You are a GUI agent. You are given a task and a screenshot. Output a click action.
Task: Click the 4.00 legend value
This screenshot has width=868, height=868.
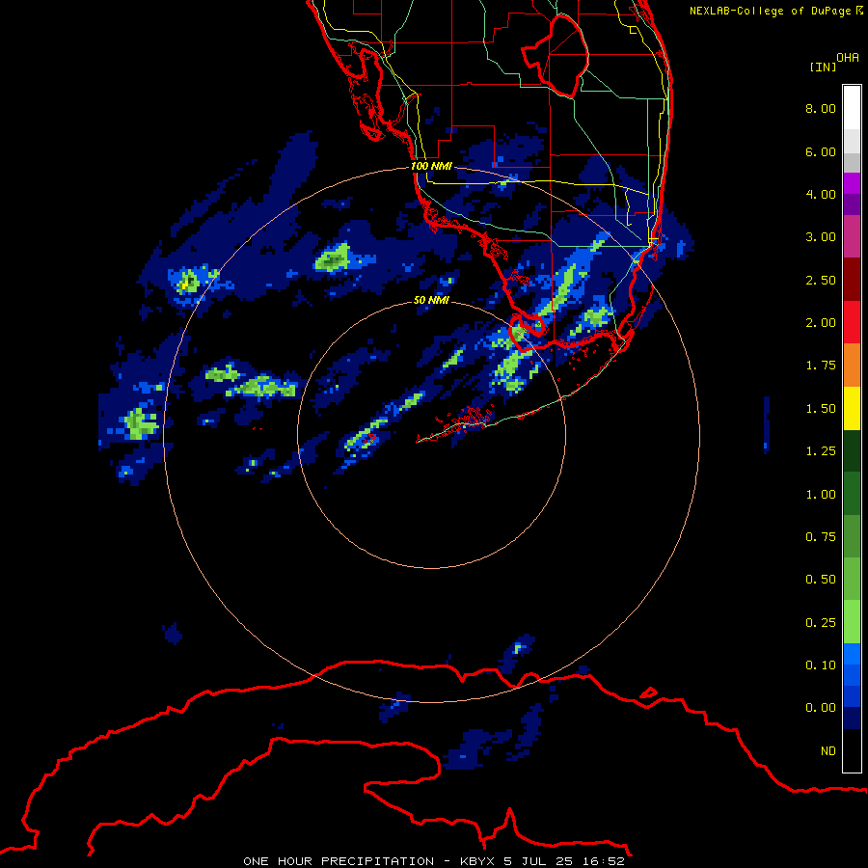(821, 194)
